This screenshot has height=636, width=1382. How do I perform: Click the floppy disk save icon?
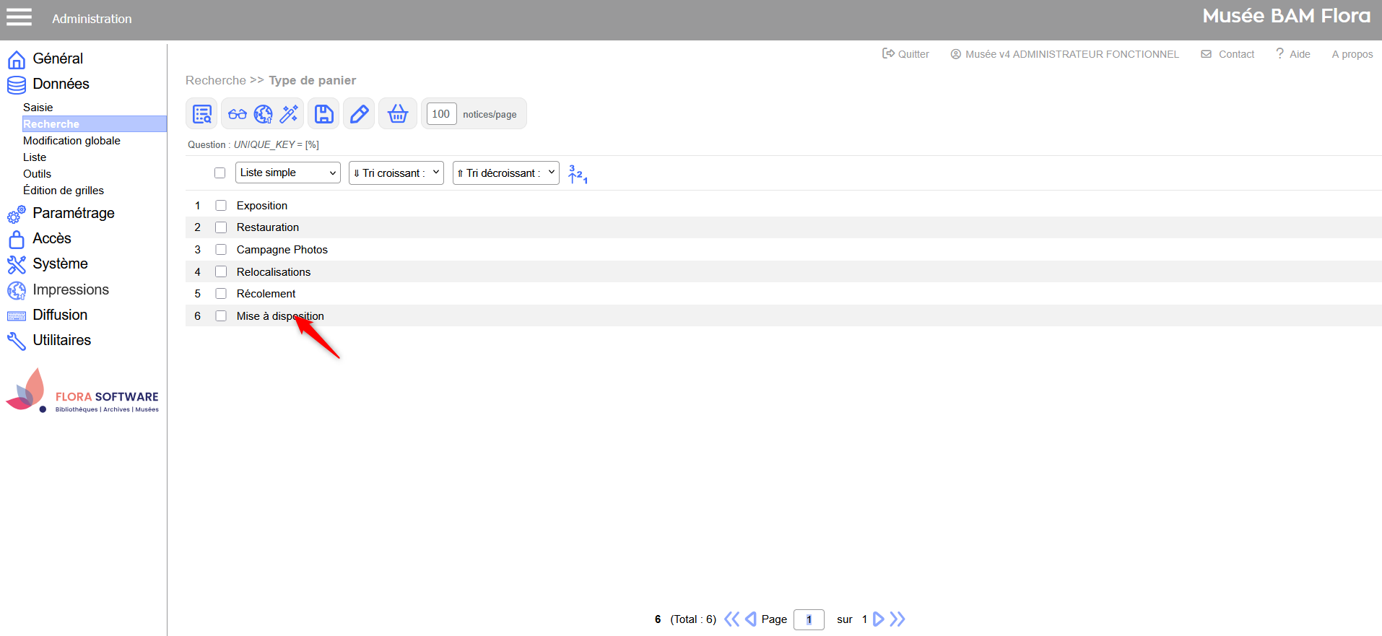click(324, 114)
